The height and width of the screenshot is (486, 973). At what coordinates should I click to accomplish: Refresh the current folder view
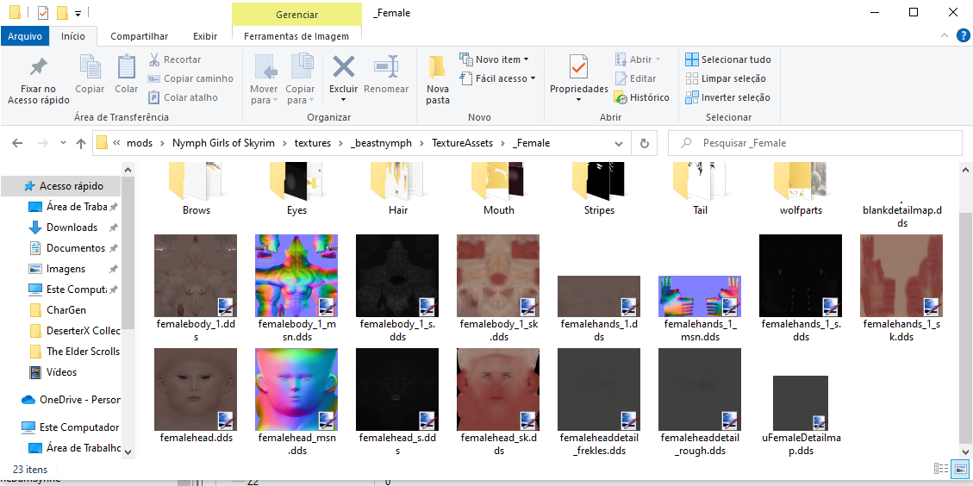pyautogui.click(x=644, y=143)
